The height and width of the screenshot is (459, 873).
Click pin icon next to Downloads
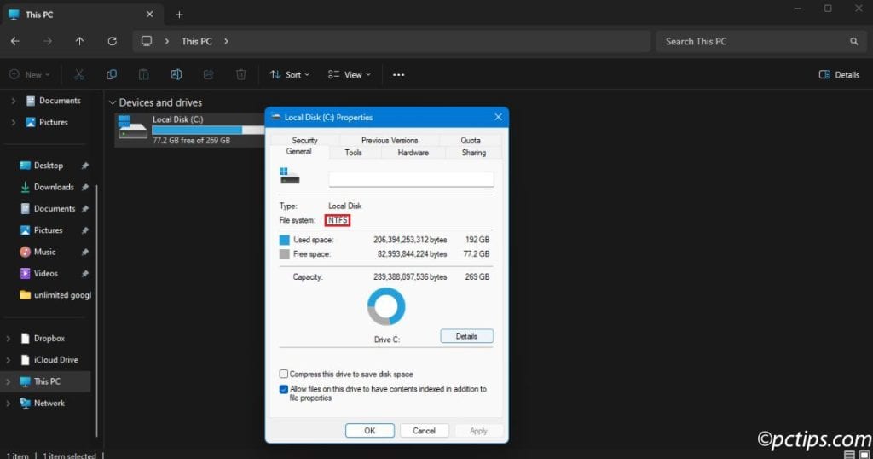[84, 187]
